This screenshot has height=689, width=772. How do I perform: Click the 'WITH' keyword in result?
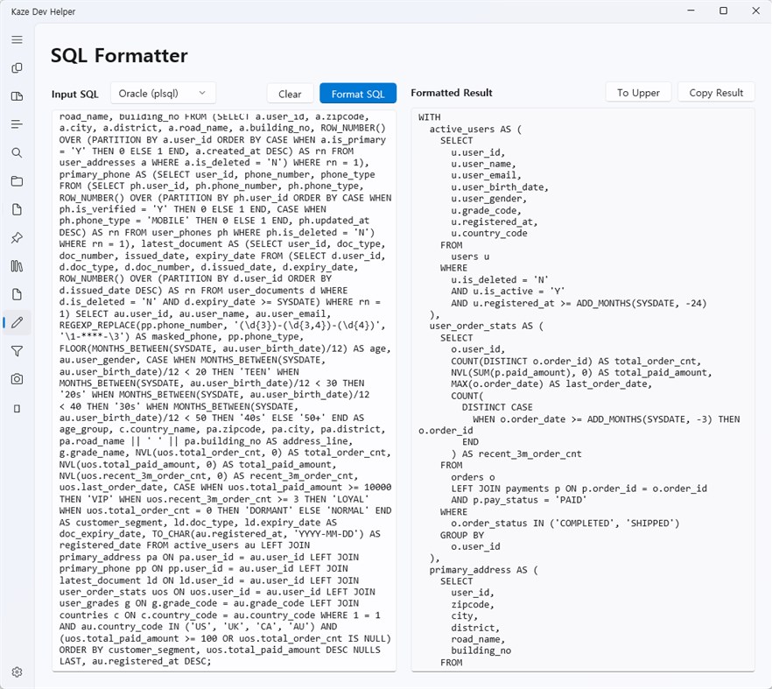pyautogui.click(x=429, y=117)
